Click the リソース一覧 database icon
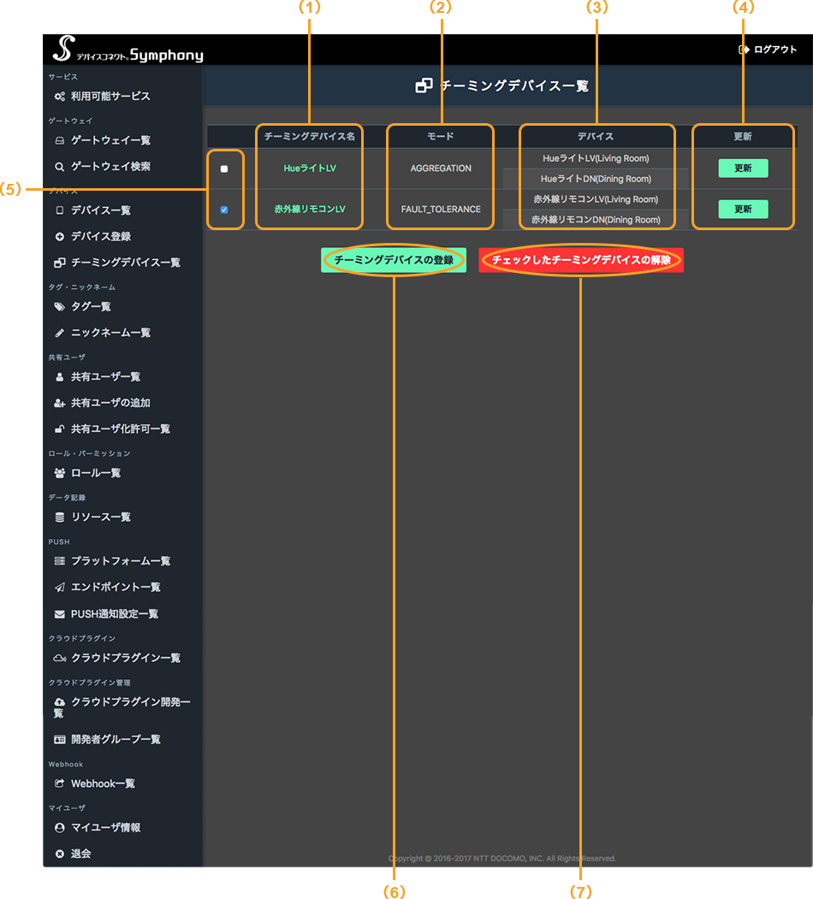The width and height of the screenshot is (813, 899). pyautogui.click(x=60, y=518)
